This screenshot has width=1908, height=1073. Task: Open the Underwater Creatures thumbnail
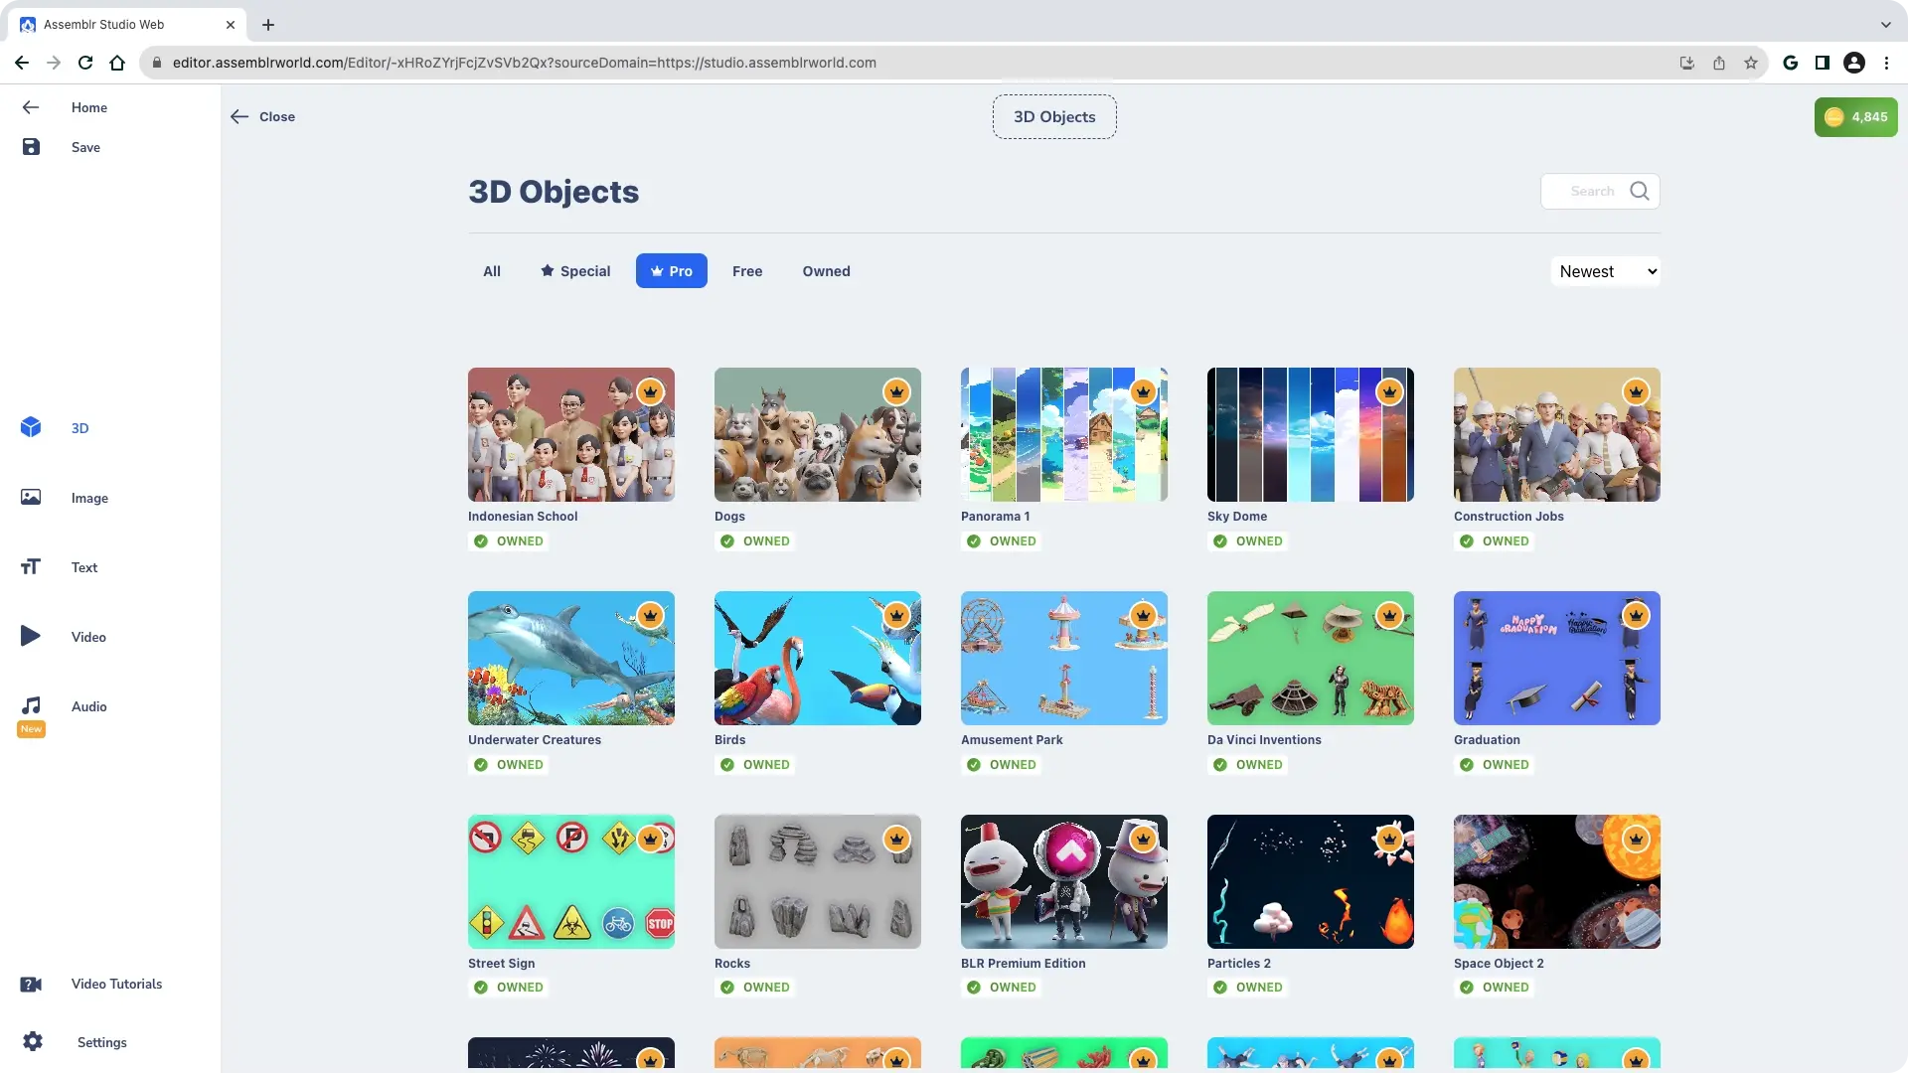click(x=570, y=658)
